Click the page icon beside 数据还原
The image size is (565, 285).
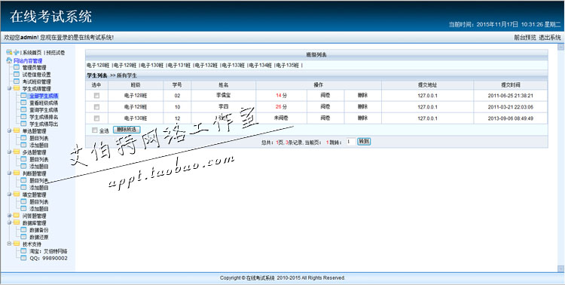tap(23, 237)
